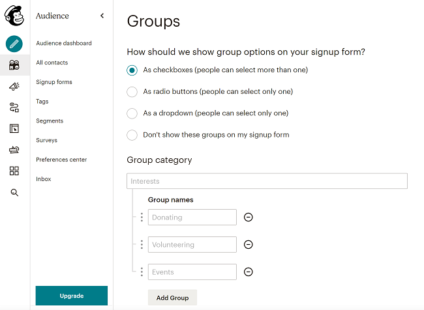Go to Segments in the Audience menu
Screen dimensions: 424x310
coord(50,121)
